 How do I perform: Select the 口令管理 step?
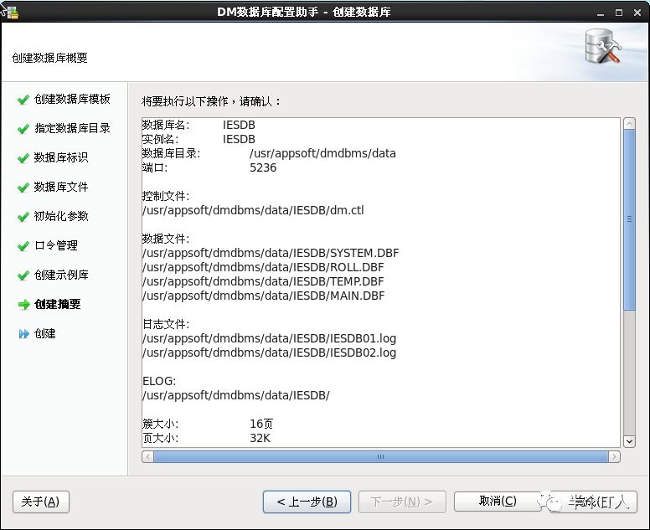point(56,245)
